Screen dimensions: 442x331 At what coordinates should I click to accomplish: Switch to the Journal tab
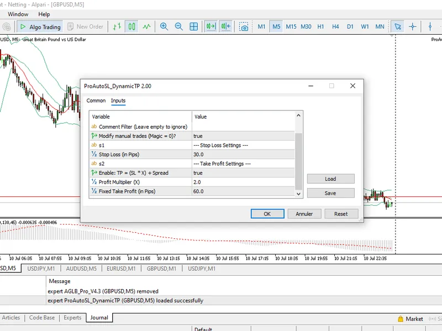point(99,318)
